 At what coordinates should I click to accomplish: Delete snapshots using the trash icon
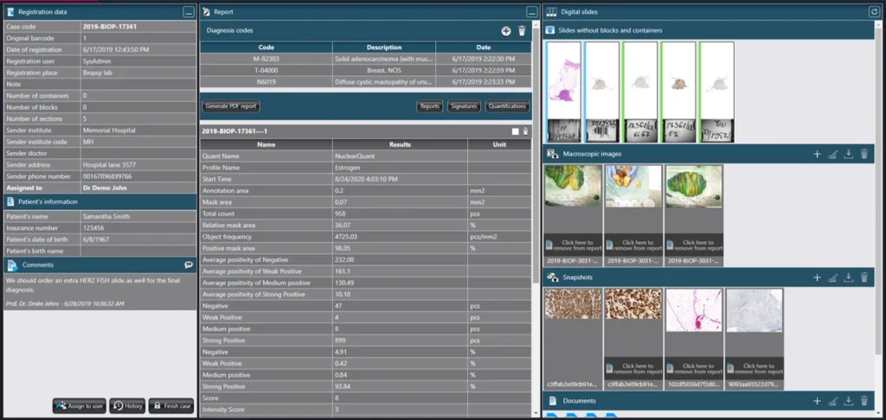tap(864, 277)
